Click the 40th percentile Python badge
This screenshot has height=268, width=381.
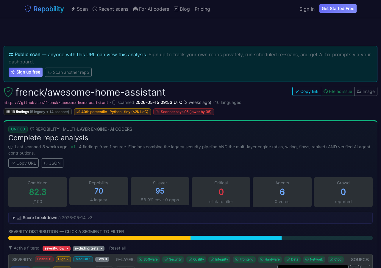point(113,112)
